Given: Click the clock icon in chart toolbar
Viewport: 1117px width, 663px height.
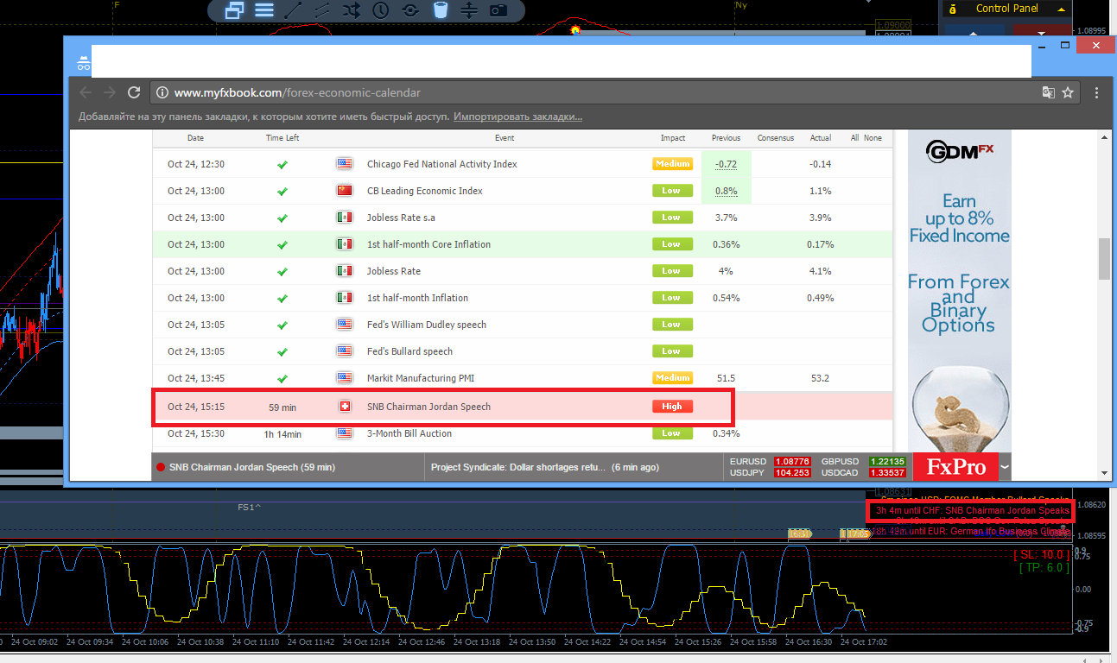Looking at the screenshot, I should point(380,10).
